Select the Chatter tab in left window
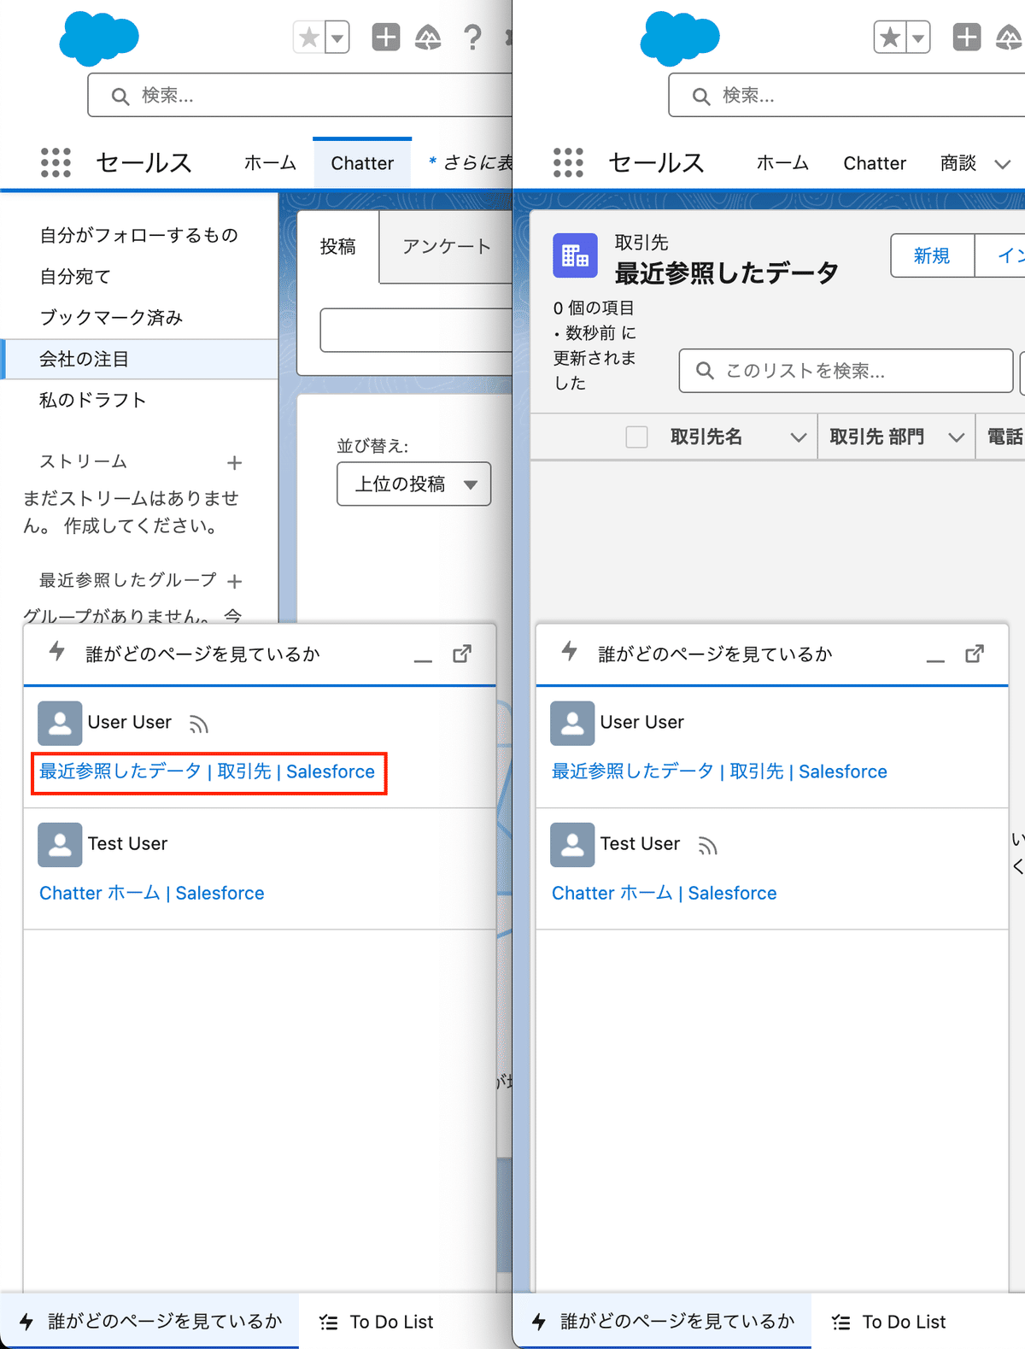Viewport: 1025px width, 1349px height. (x=362, y=163)
